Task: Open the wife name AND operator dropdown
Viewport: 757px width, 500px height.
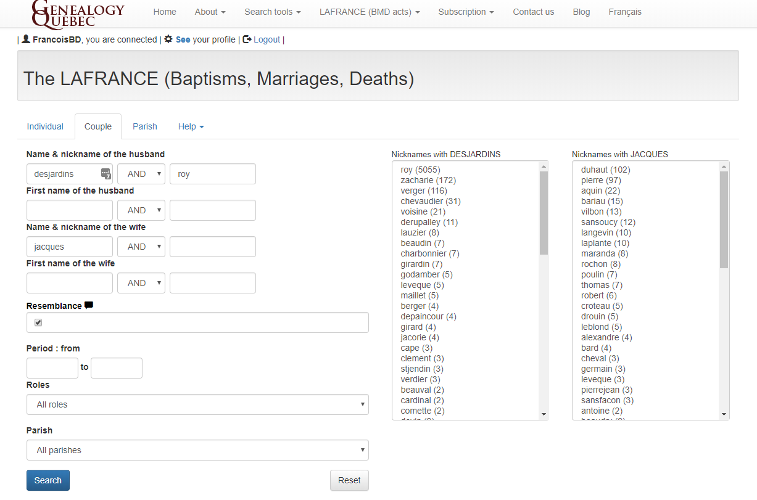Action: pos(141,247)
